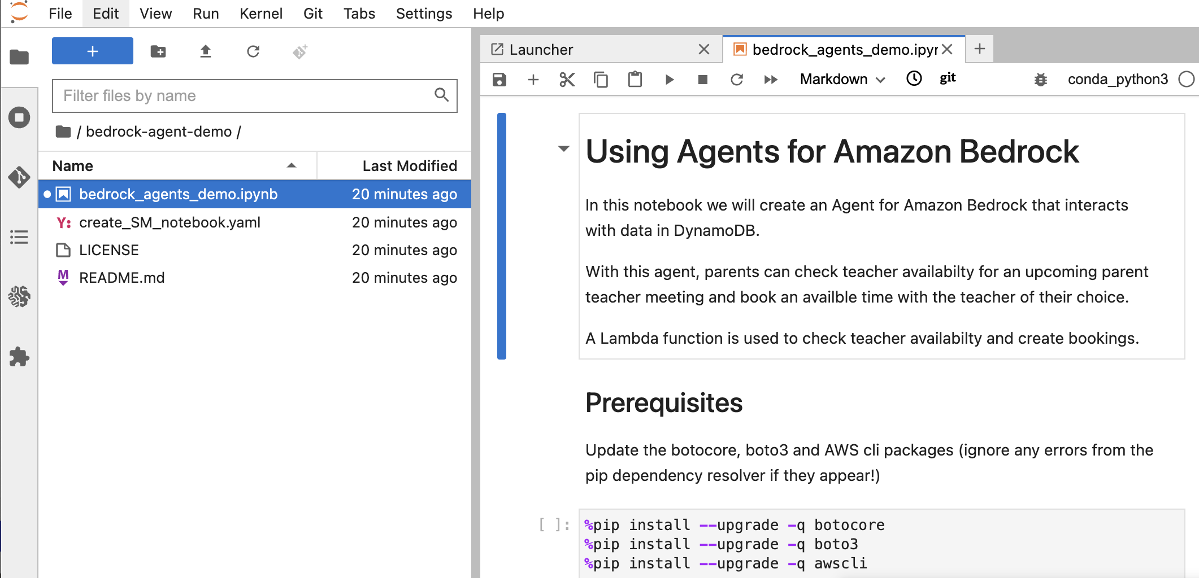This screenshot has height=578, width=1199.
Task: Click the blue New Launcher plus button
Action: click(x=93, y=51)
